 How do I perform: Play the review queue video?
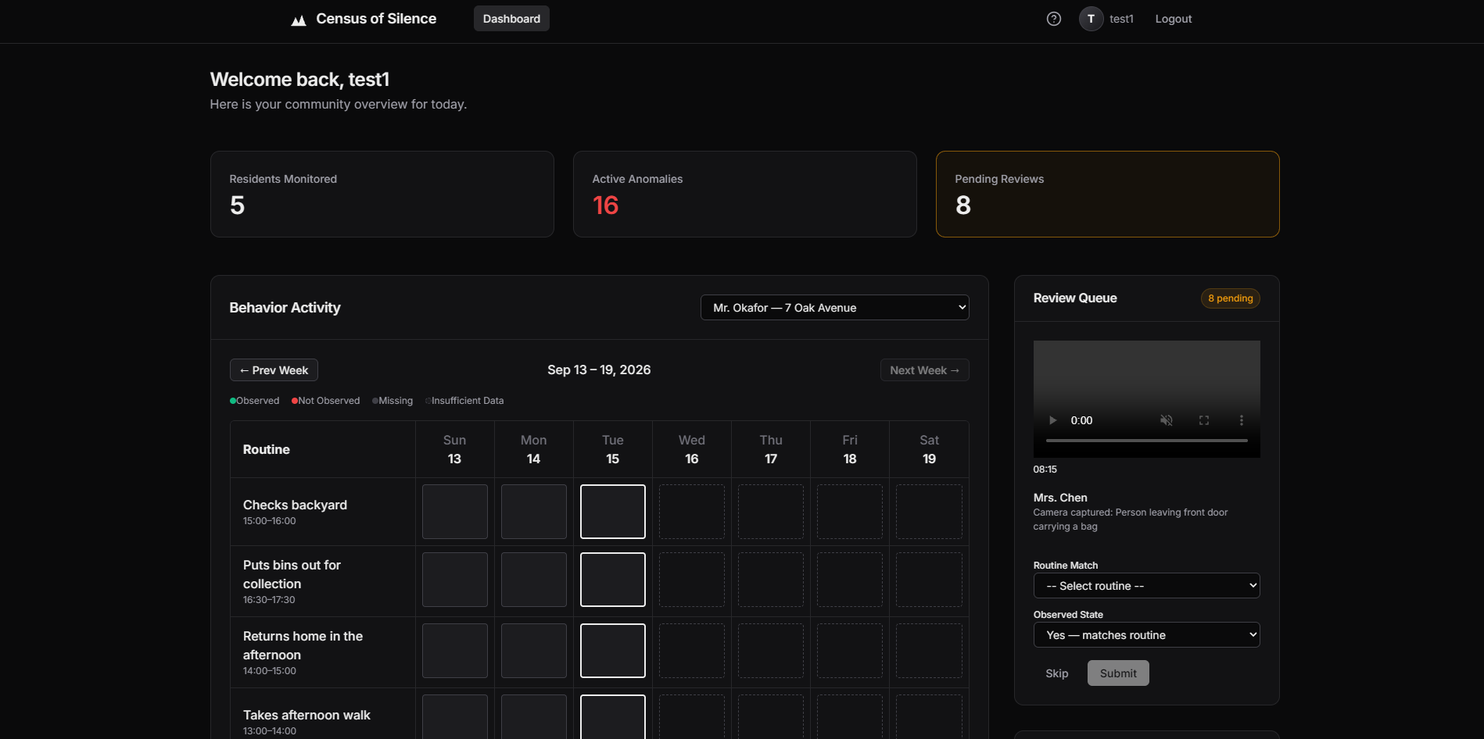pos(1052,420)
